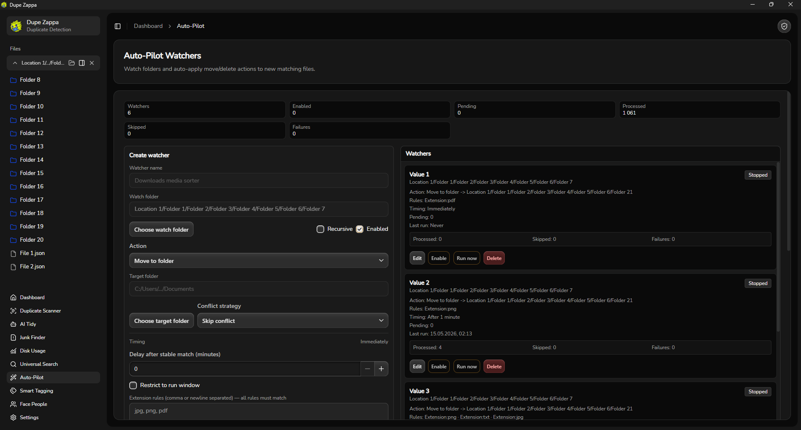Screen dimensions: 801x430
Task: Click Choose watch folder button
Action: (x=161, y=230)
